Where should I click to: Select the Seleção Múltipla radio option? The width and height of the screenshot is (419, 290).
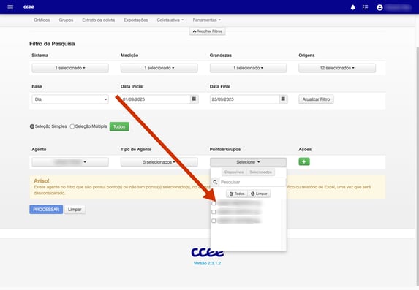tap(72, 126)
